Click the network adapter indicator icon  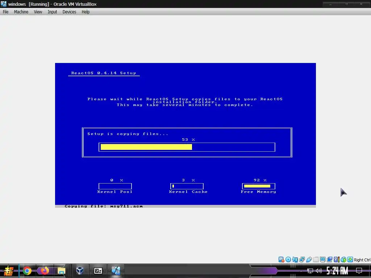(x=302, y=260)
